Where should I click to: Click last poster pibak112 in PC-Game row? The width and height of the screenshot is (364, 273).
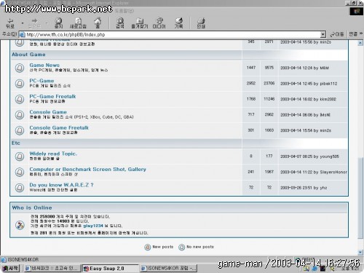point(328,84)
